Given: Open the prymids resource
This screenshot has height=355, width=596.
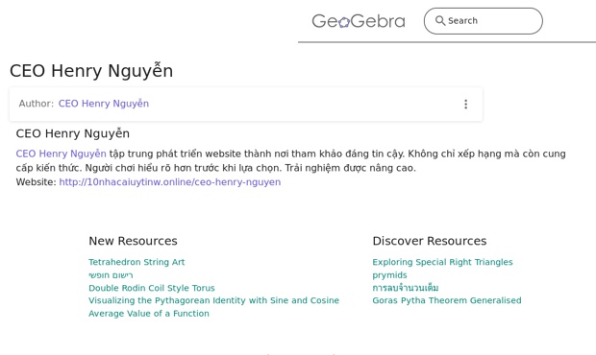Looking at the screenshot, I should (x=389, y=275).
